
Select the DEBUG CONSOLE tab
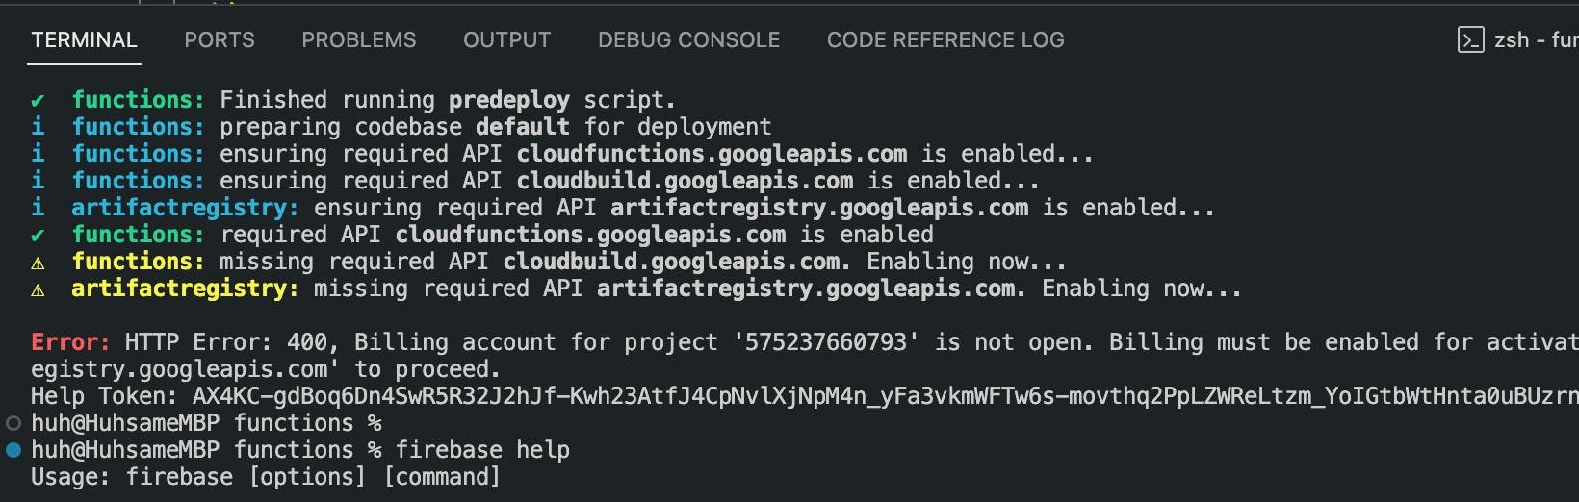pos(688,39)
